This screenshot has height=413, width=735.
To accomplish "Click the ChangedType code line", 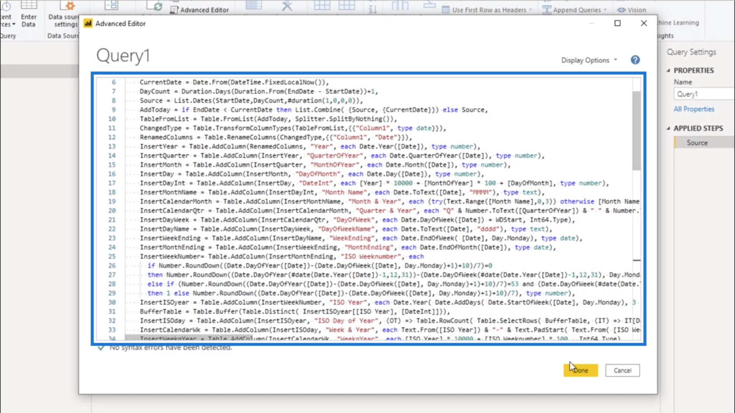I will (293, 128).
